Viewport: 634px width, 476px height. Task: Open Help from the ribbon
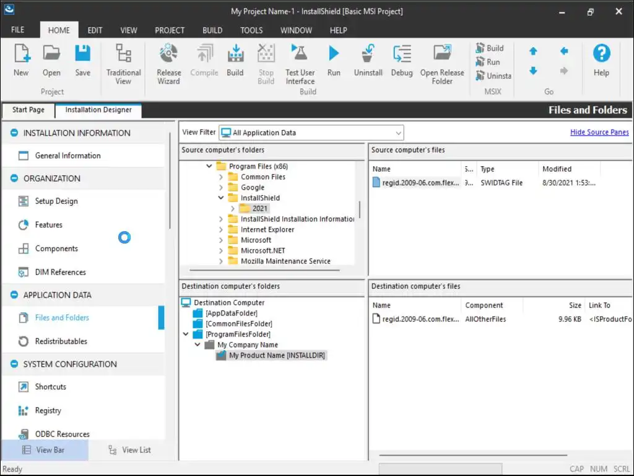point(601,60)
